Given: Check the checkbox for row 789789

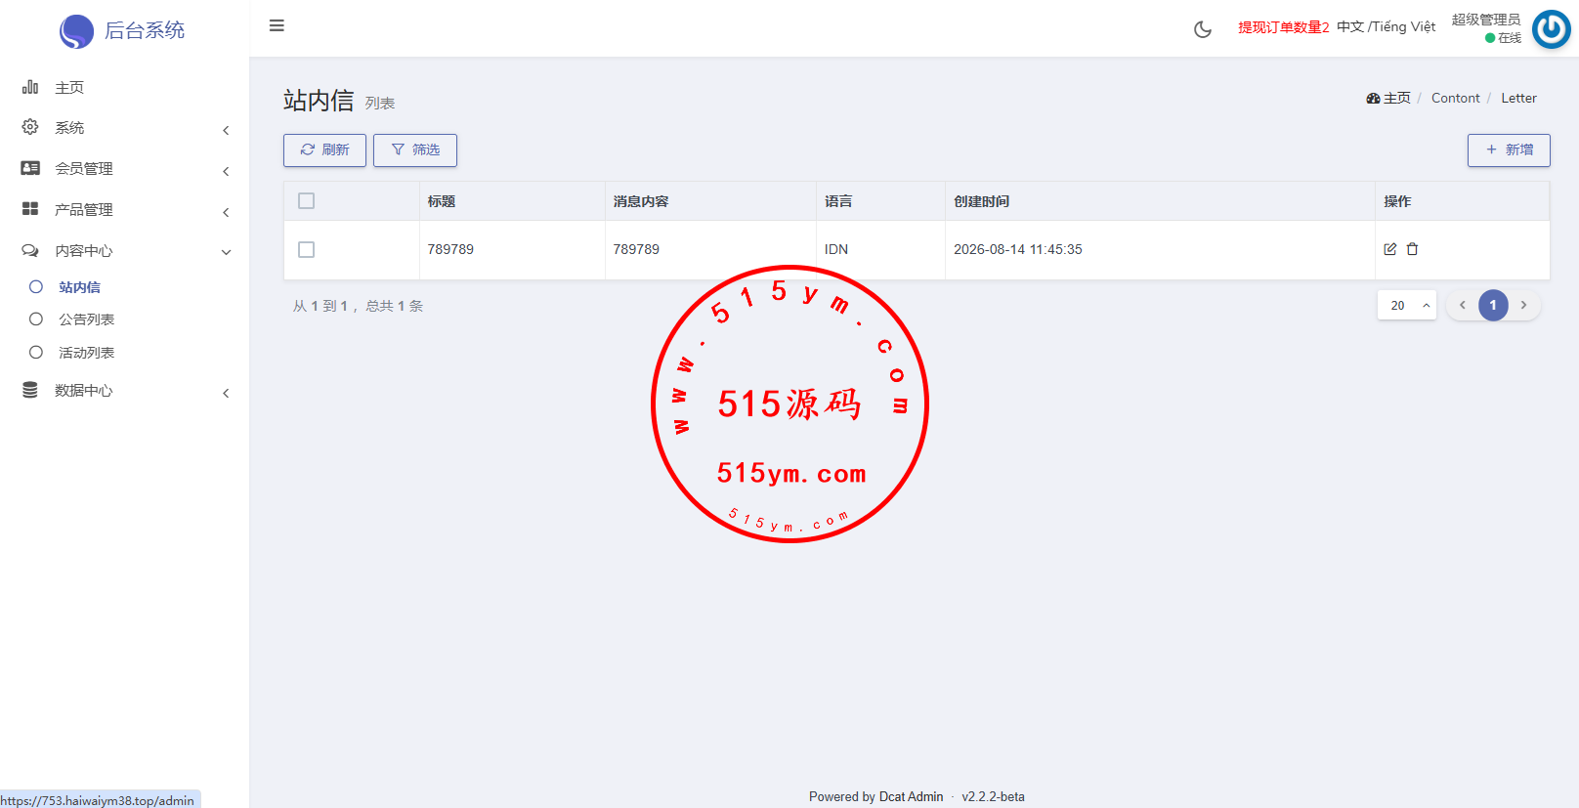Looking at the screenshot, I should [307, 249].
